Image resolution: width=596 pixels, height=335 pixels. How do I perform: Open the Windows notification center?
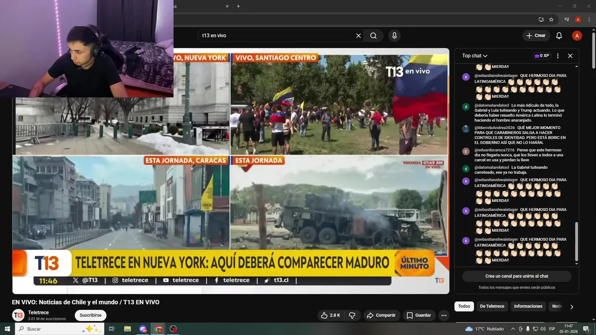click(586, 329)
